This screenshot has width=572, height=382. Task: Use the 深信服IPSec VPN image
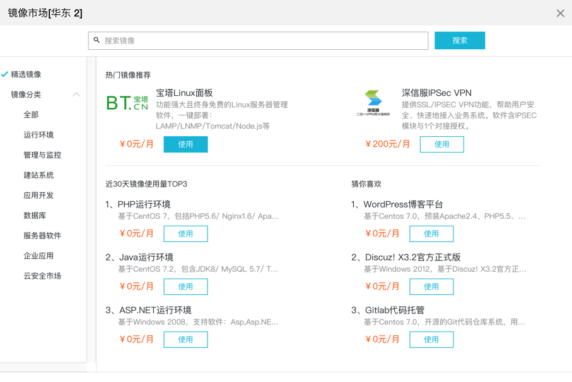(x=441, y=144)
